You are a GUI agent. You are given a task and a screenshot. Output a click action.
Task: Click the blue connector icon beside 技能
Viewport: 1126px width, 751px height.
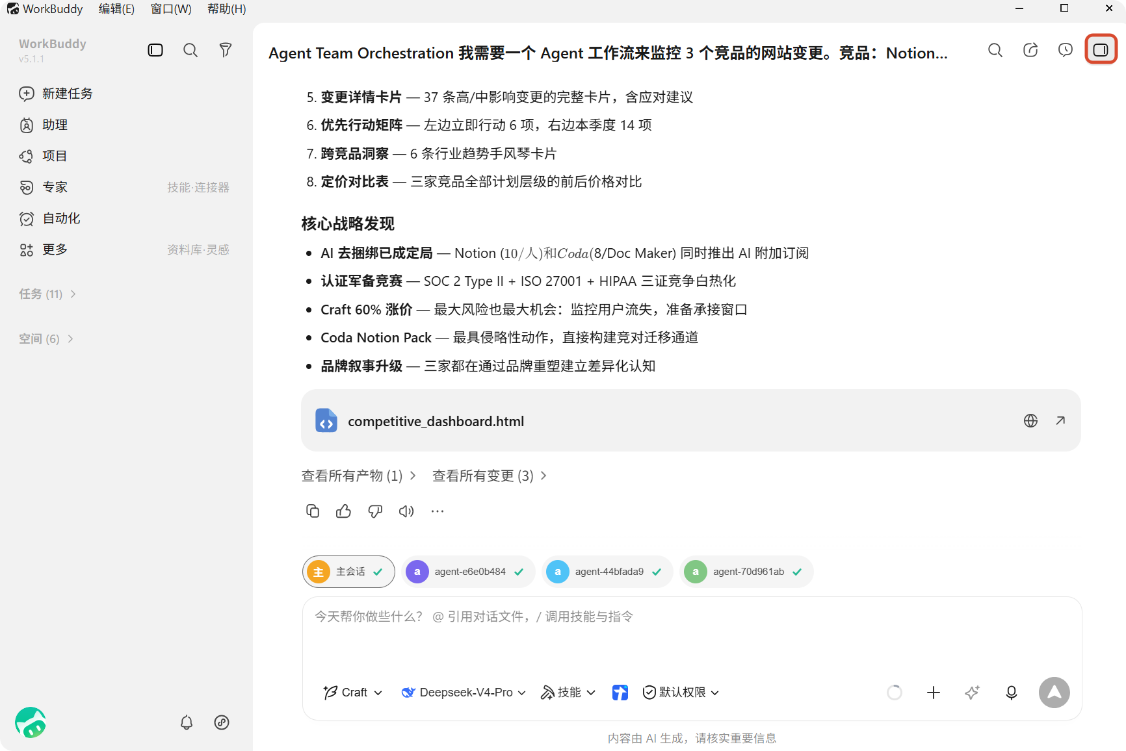pyautogui.click(x=620, y=693)
